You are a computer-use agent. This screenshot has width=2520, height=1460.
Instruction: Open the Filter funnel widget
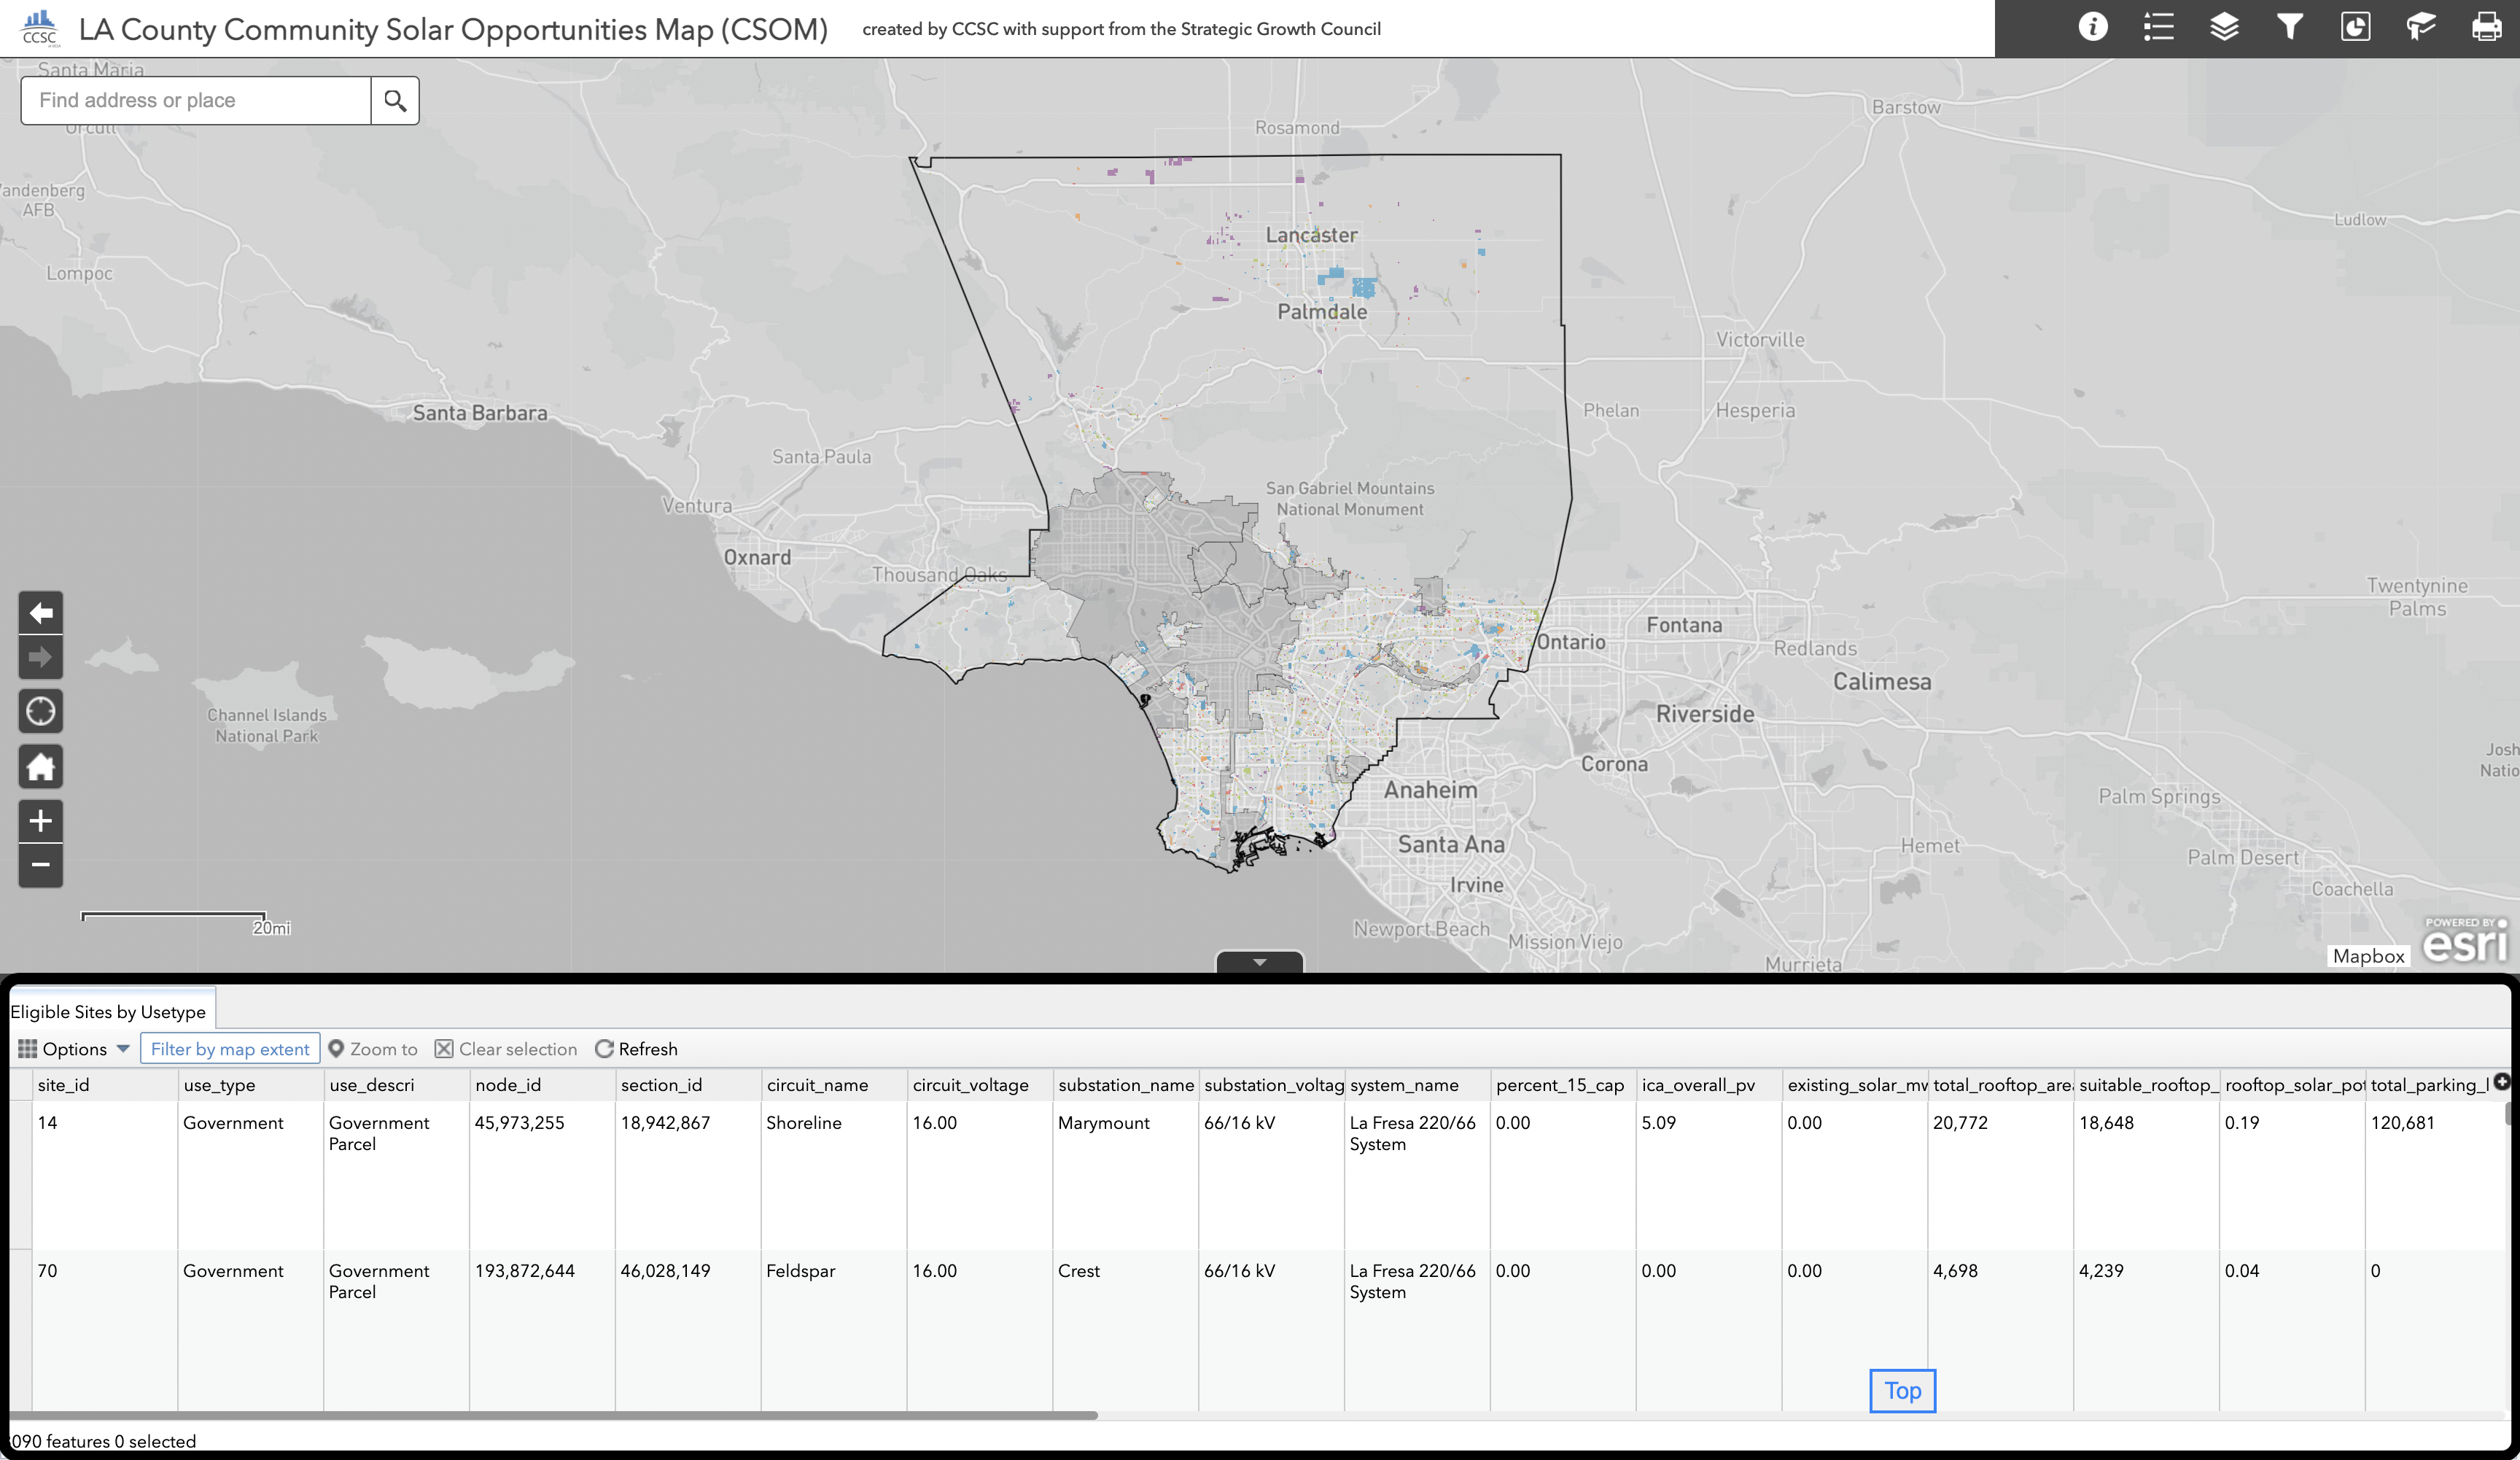(2289, 27)
